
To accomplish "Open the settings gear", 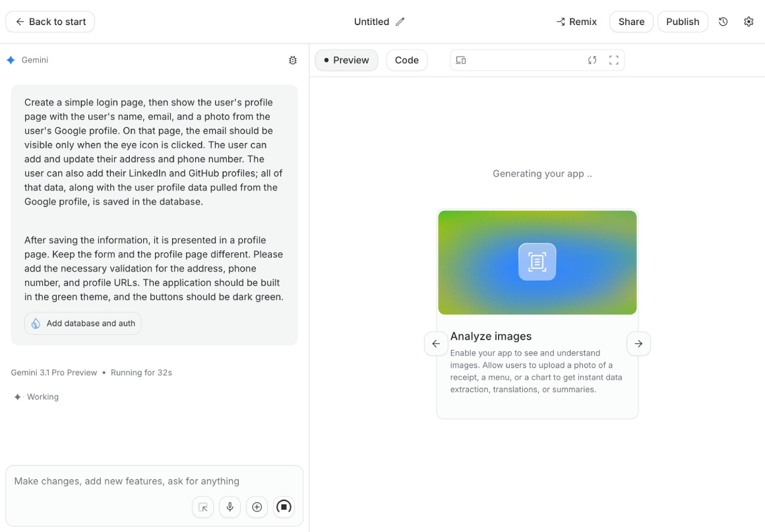I will coord(749,21).
